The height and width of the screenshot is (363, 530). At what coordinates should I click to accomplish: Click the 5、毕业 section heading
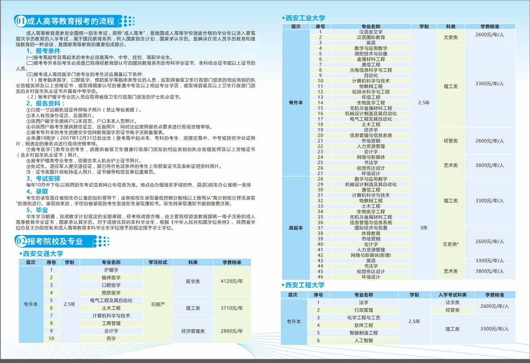coord(37,210)
